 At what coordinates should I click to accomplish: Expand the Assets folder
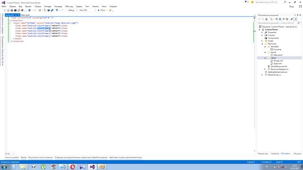[x=262, y=41]
